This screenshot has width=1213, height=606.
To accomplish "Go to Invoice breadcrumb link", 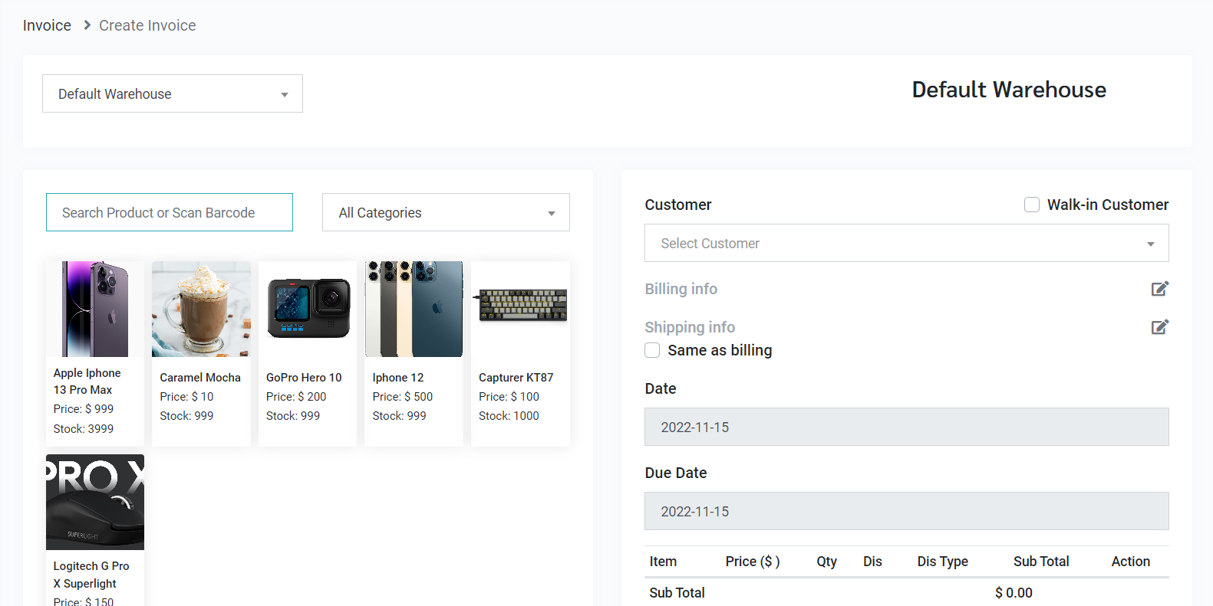I will point(47,25).
